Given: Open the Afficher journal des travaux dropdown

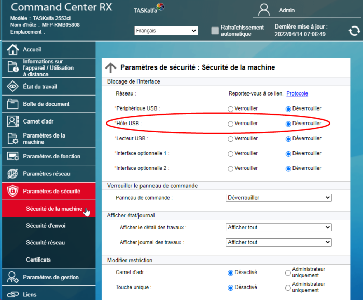Looking at the screenshot, I should pyautogui.click(x=279, y=242).
